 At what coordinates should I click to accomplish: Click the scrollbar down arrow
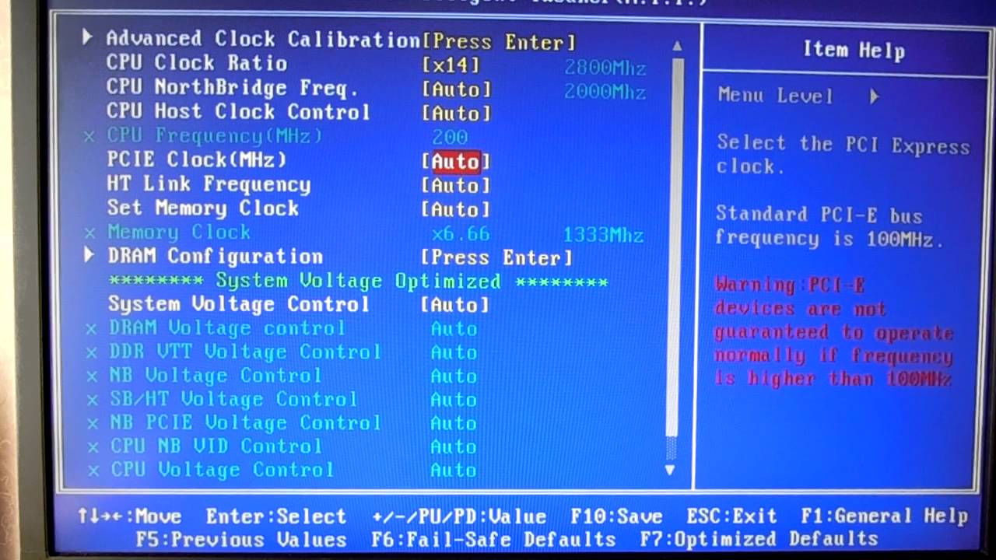(670, 470)
